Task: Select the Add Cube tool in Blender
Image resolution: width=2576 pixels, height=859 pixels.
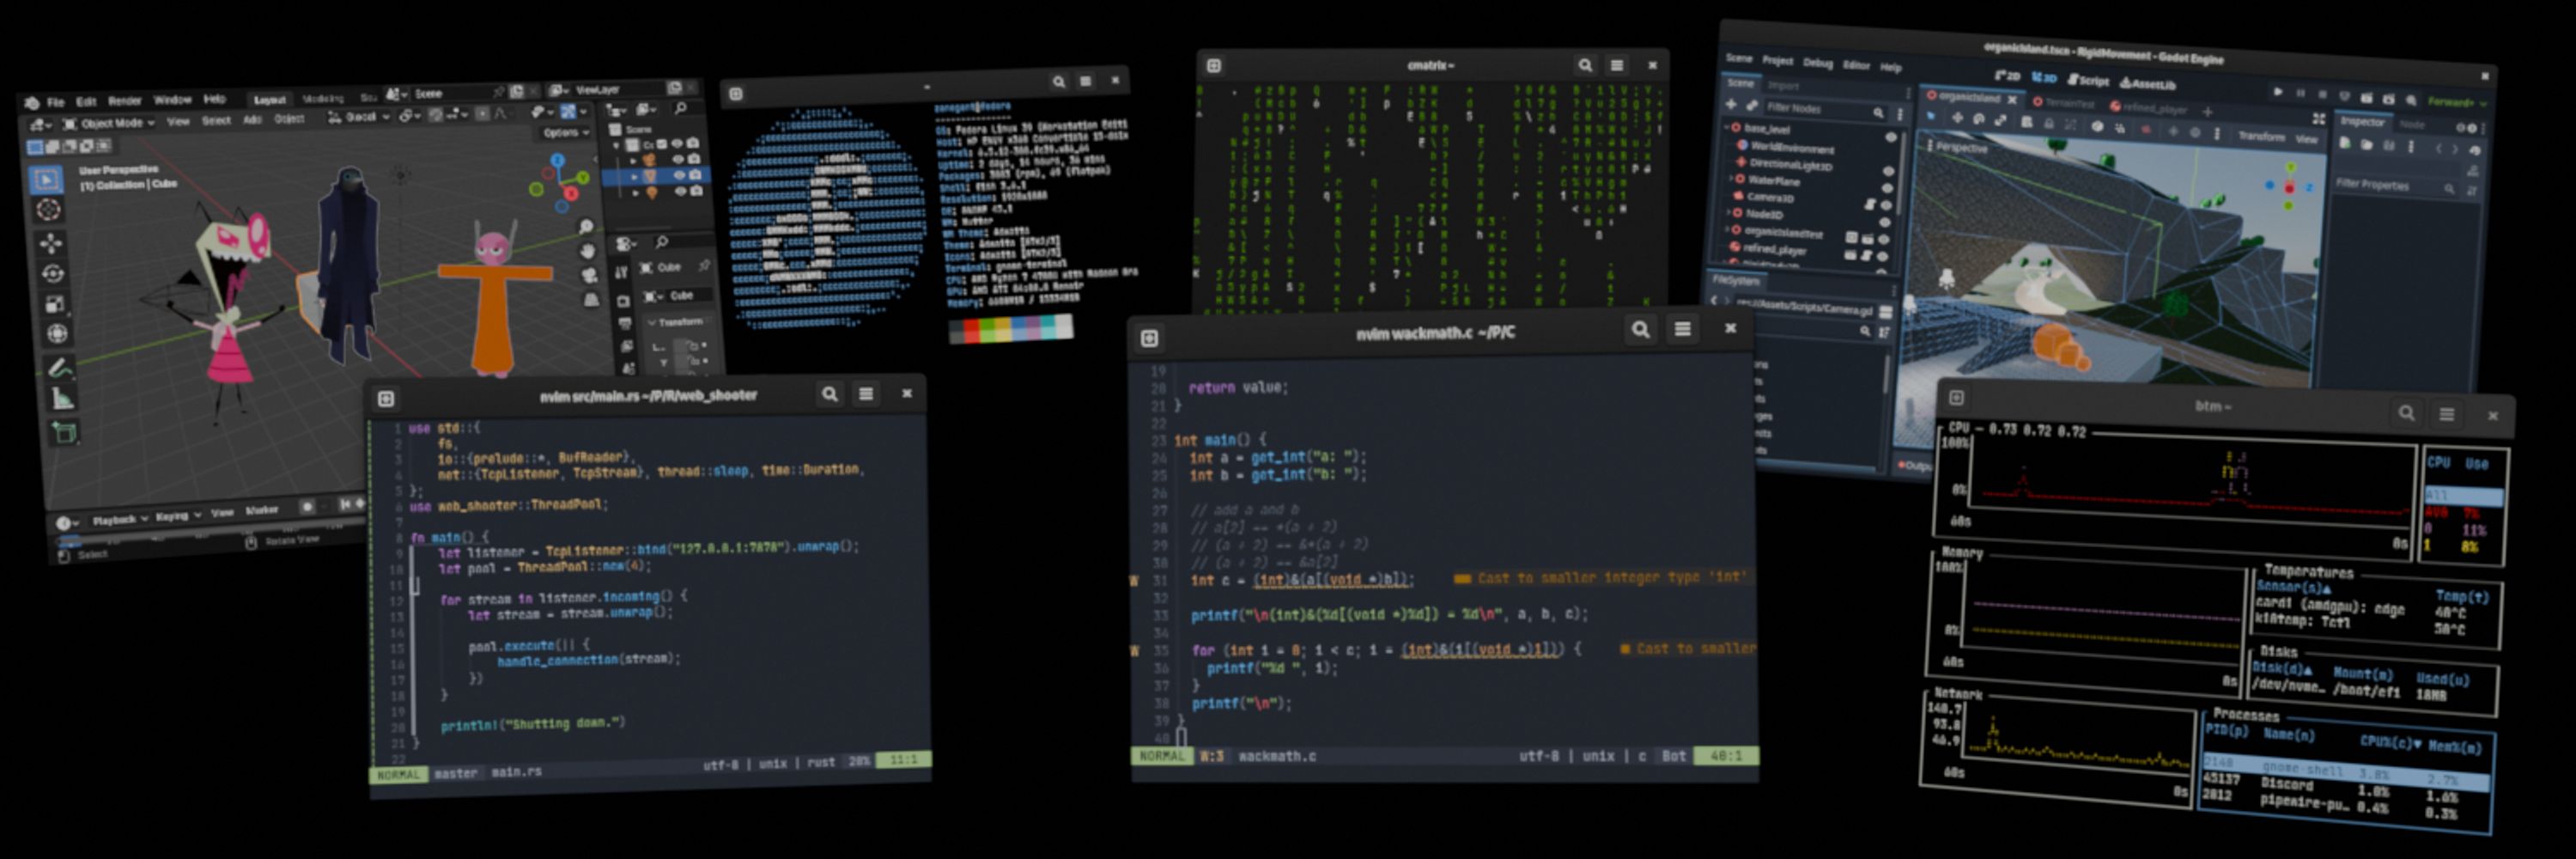Action: 64,432
